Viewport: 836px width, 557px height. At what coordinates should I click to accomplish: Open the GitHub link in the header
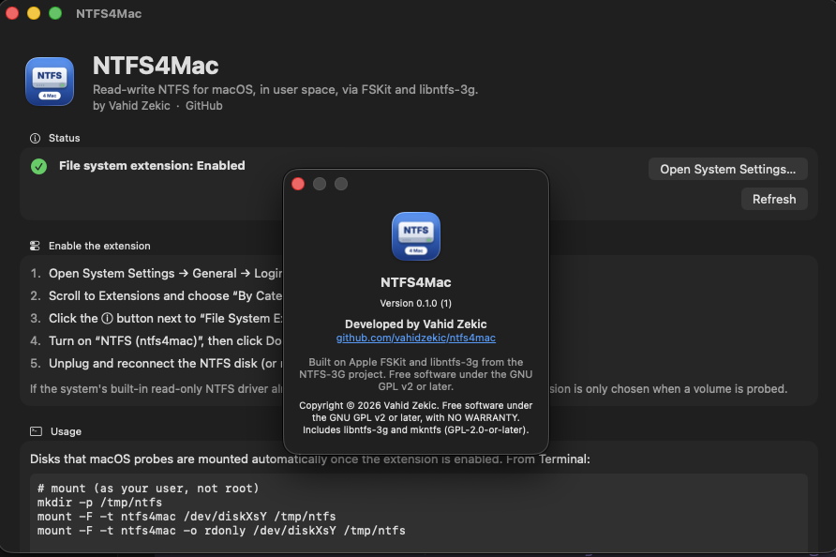click(x=203, y=106)
